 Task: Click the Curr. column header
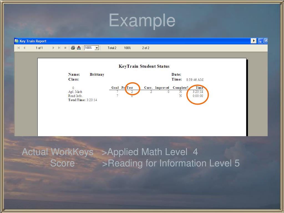148,88
